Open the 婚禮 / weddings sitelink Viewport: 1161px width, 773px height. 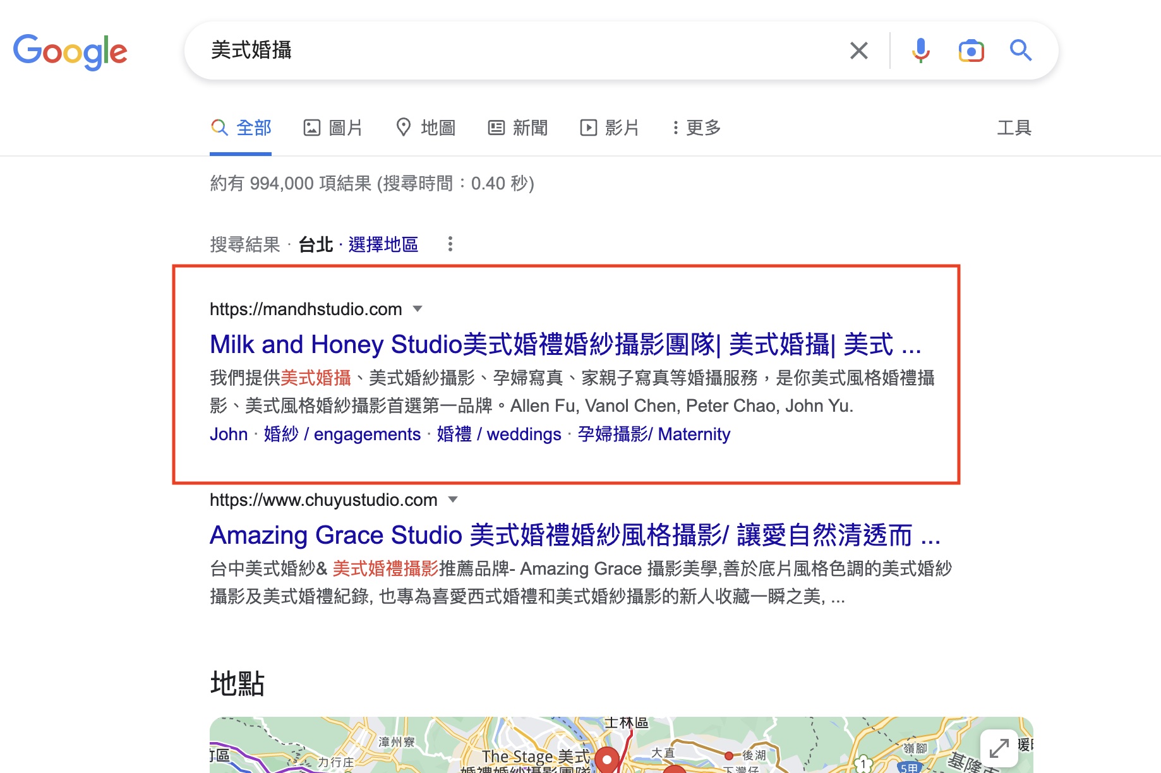499,434
